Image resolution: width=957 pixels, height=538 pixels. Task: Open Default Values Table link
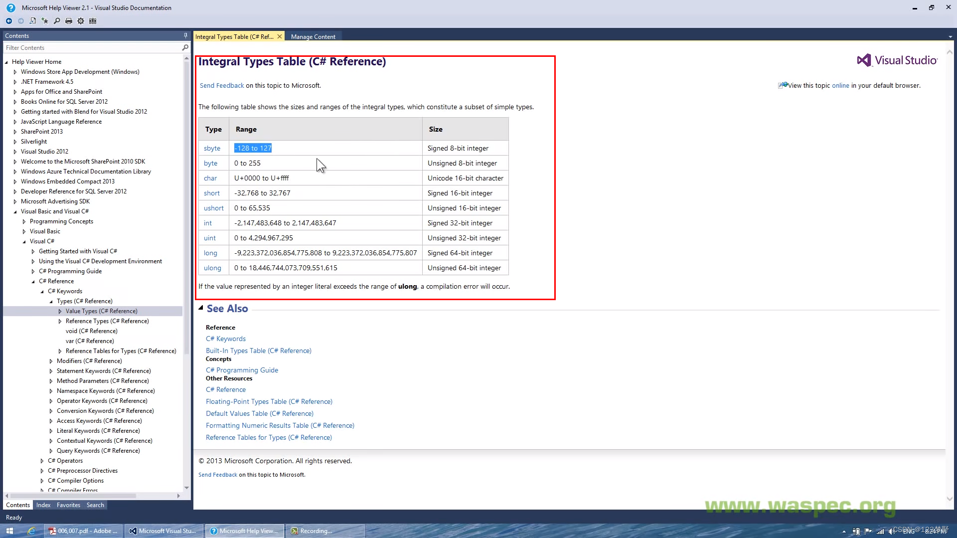click(x=260, y=413)
